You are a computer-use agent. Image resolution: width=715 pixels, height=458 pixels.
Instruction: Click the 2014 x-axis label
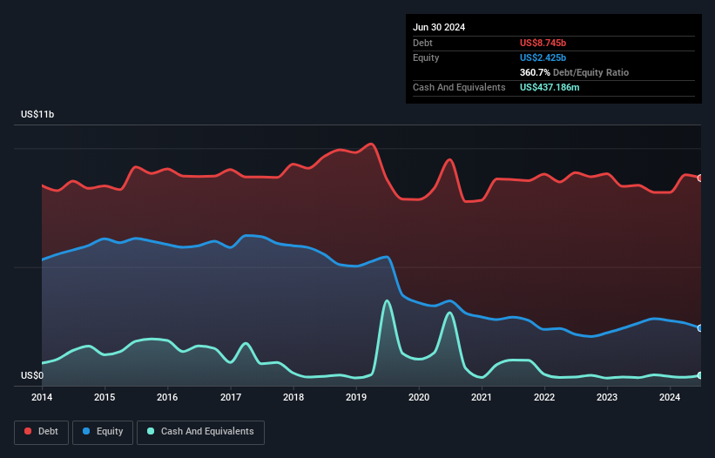tap(42, 397)
